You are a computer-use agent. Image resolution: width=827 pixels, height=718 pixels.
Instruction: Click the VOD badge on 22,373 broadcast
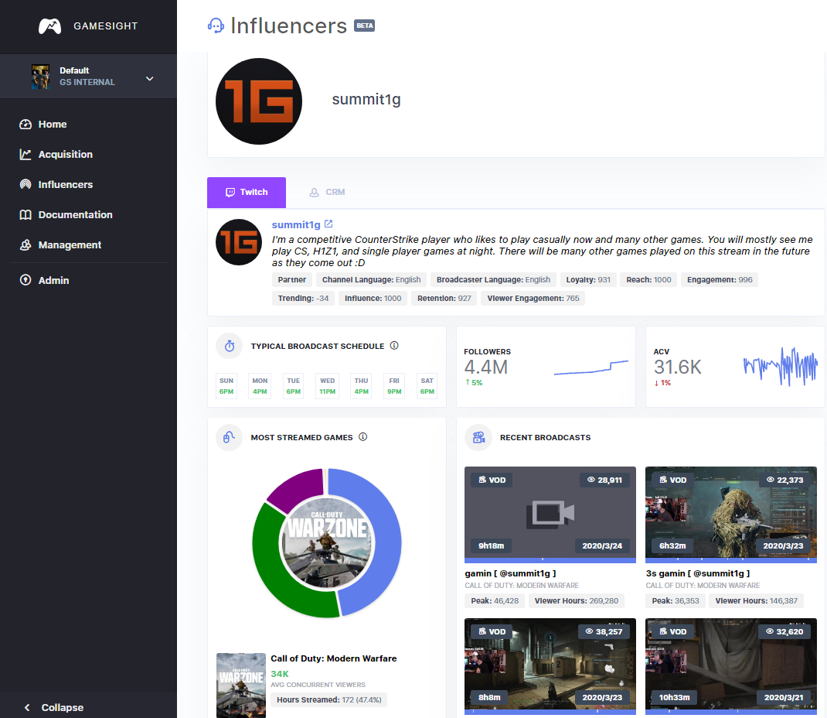click(672, 480)
